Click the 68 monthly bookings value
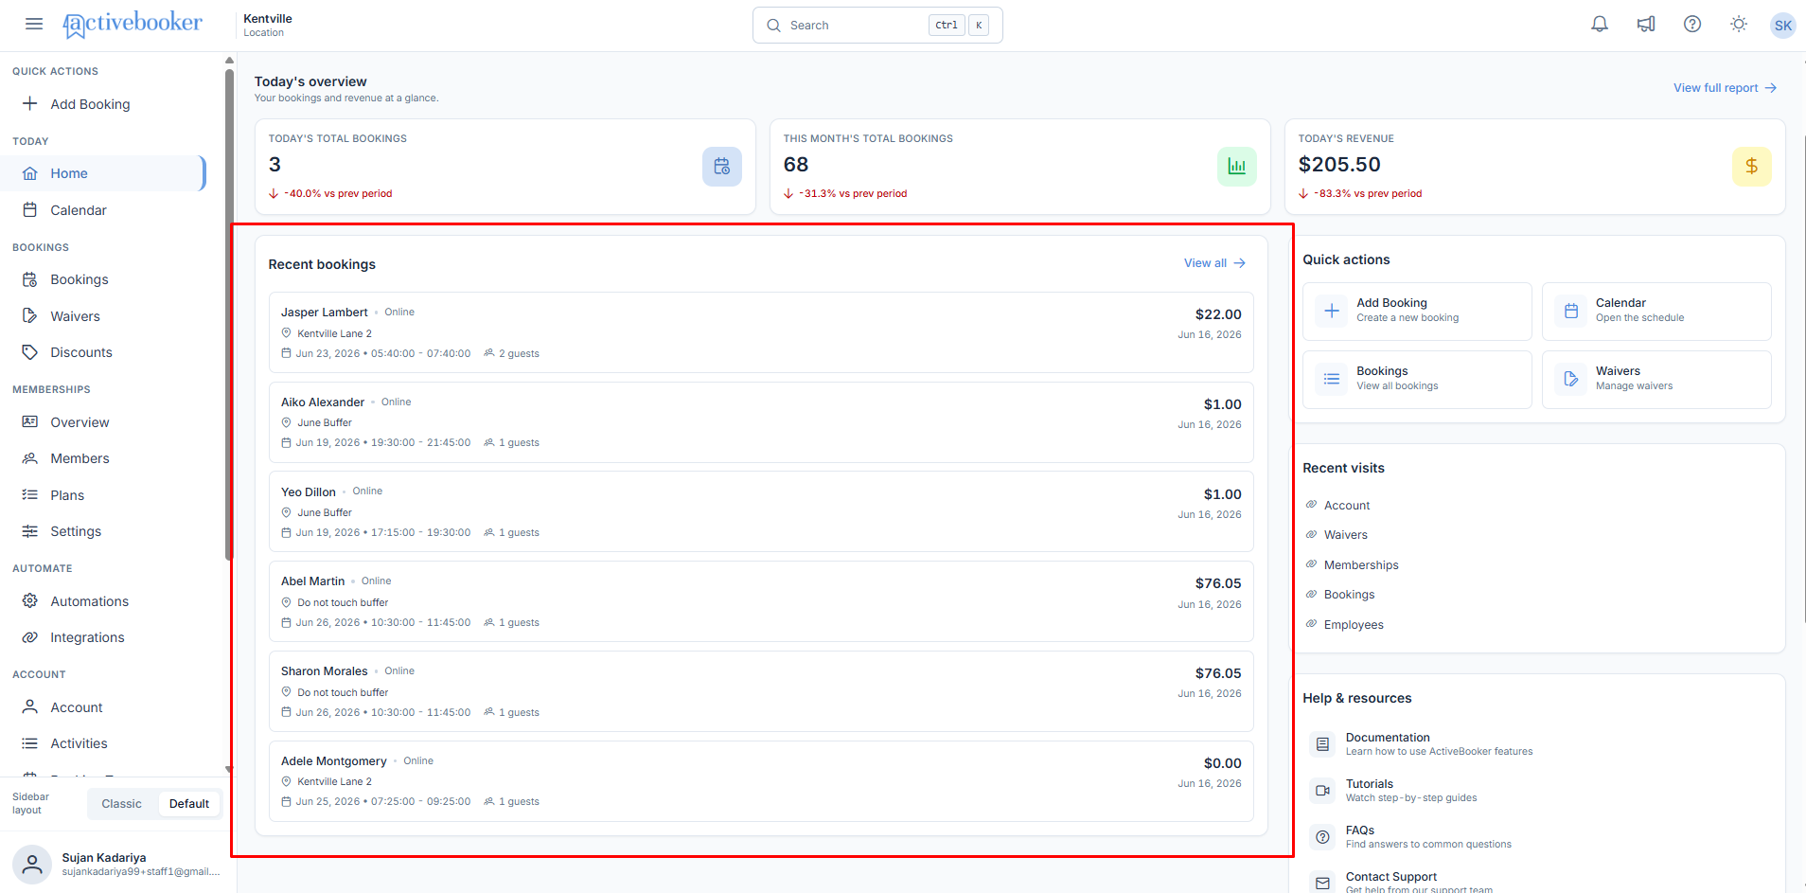 pyautogui.click(x=796, y=165)
